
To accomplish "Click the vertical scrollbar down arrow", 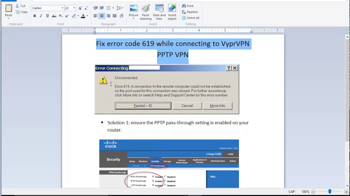I will pos(348,186).
